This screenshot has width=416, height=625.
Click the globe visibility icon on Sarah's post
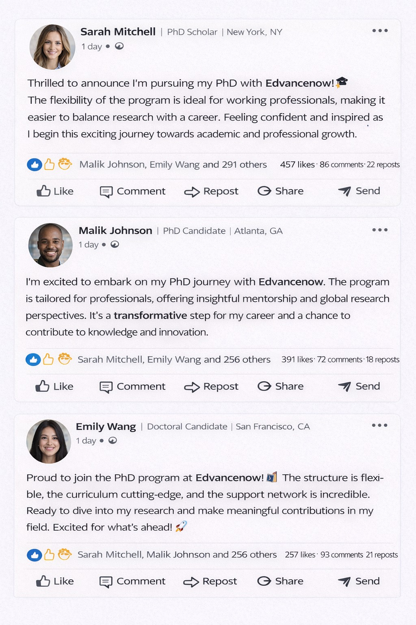tap(119, 46)
